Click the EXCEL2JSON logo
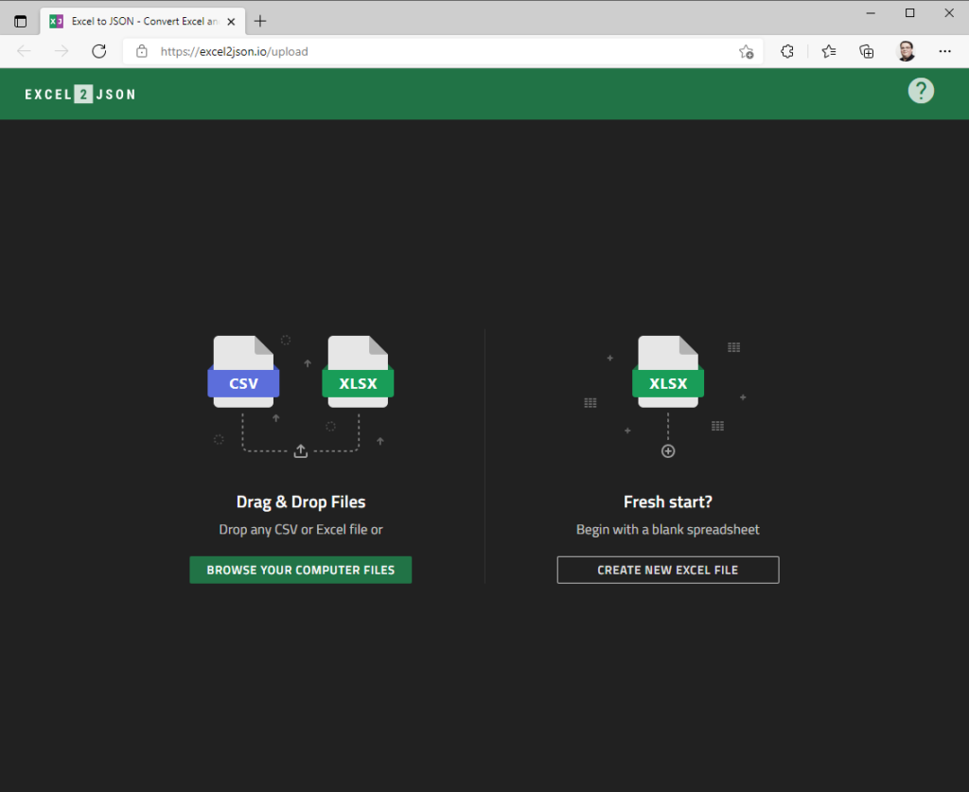 pos(79,93)
